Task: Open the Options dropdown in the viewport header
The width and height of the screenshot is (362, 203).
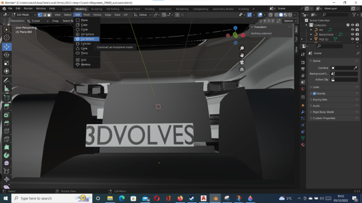Action: tap(289, 21)
